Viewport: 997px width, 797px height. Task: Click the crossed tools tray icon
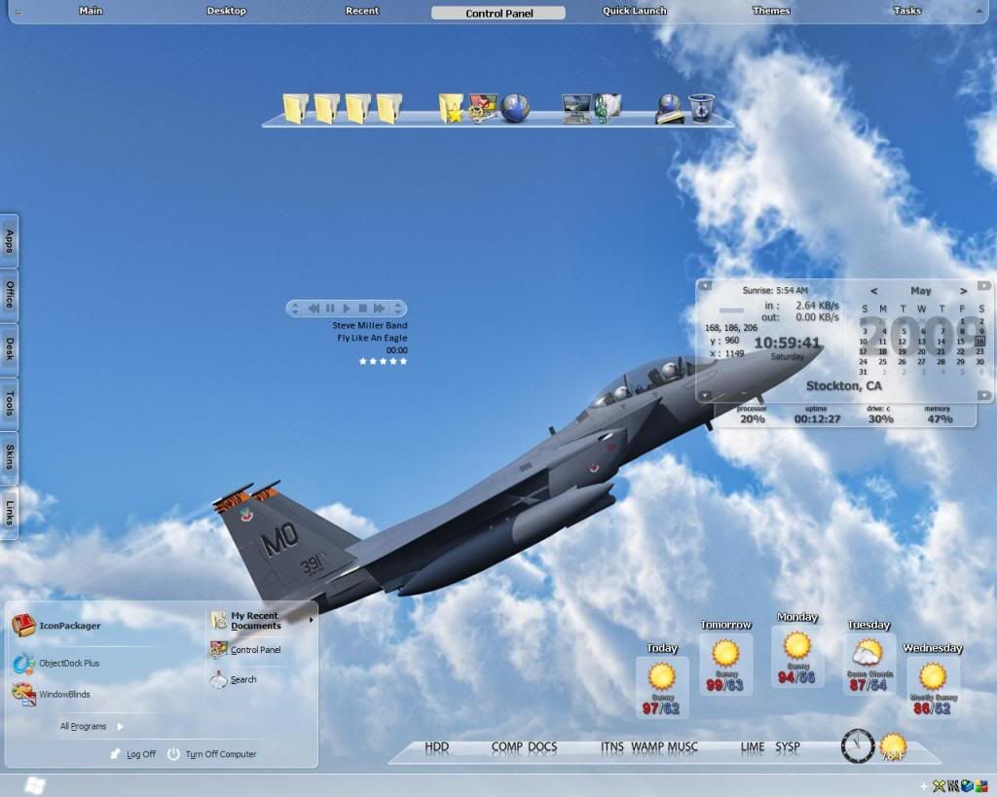[939, 787]
